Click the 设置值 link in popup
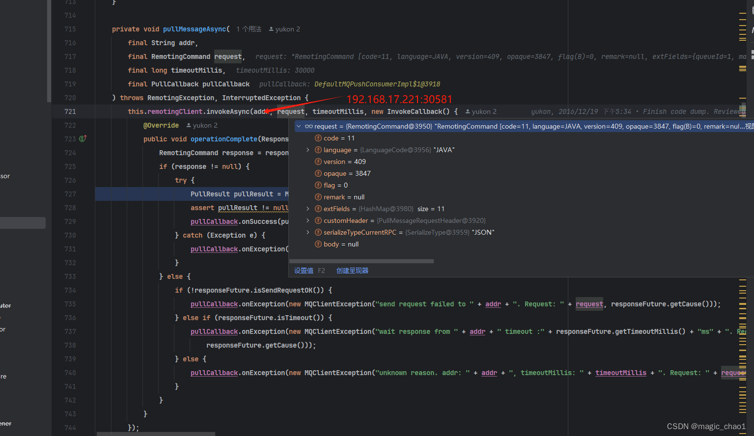 pos(304,271)
